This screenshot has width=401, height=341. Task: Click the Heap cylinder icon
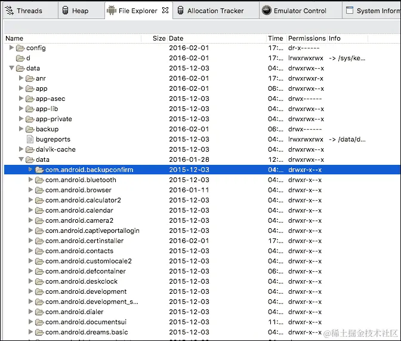coord(66,11)
